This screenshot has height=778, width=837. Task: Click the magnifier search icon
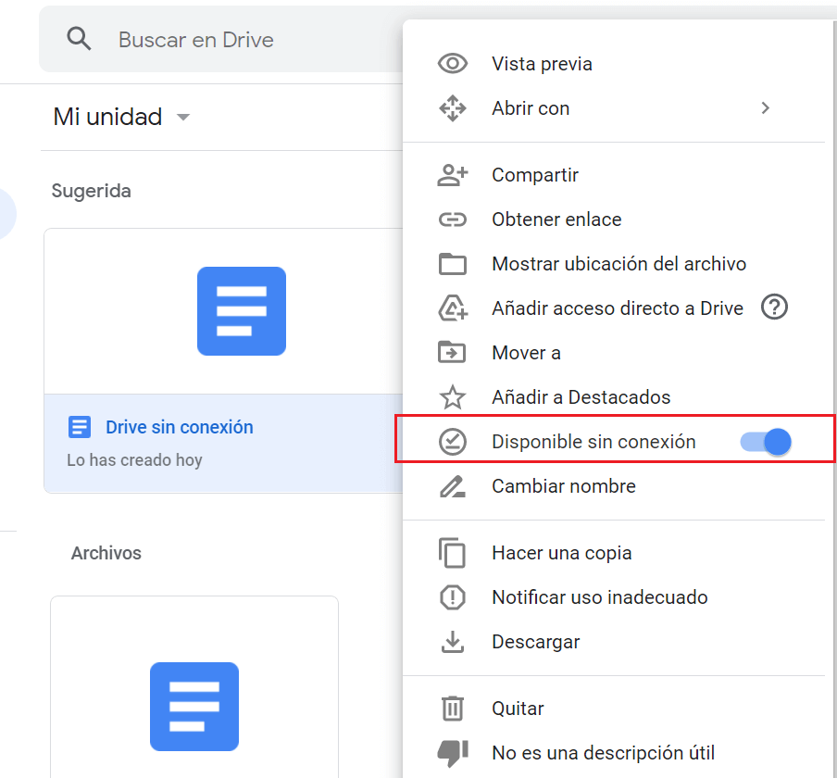[x=79, y=39]
